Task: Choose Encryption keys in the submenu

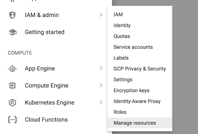Action: click(140, 90)
